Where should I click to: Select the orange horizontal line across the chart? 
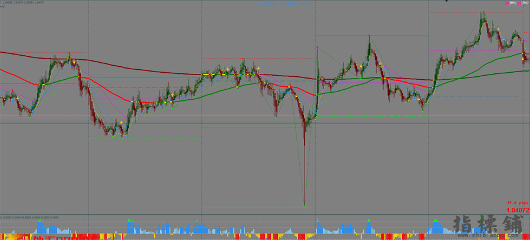[265, 116]
